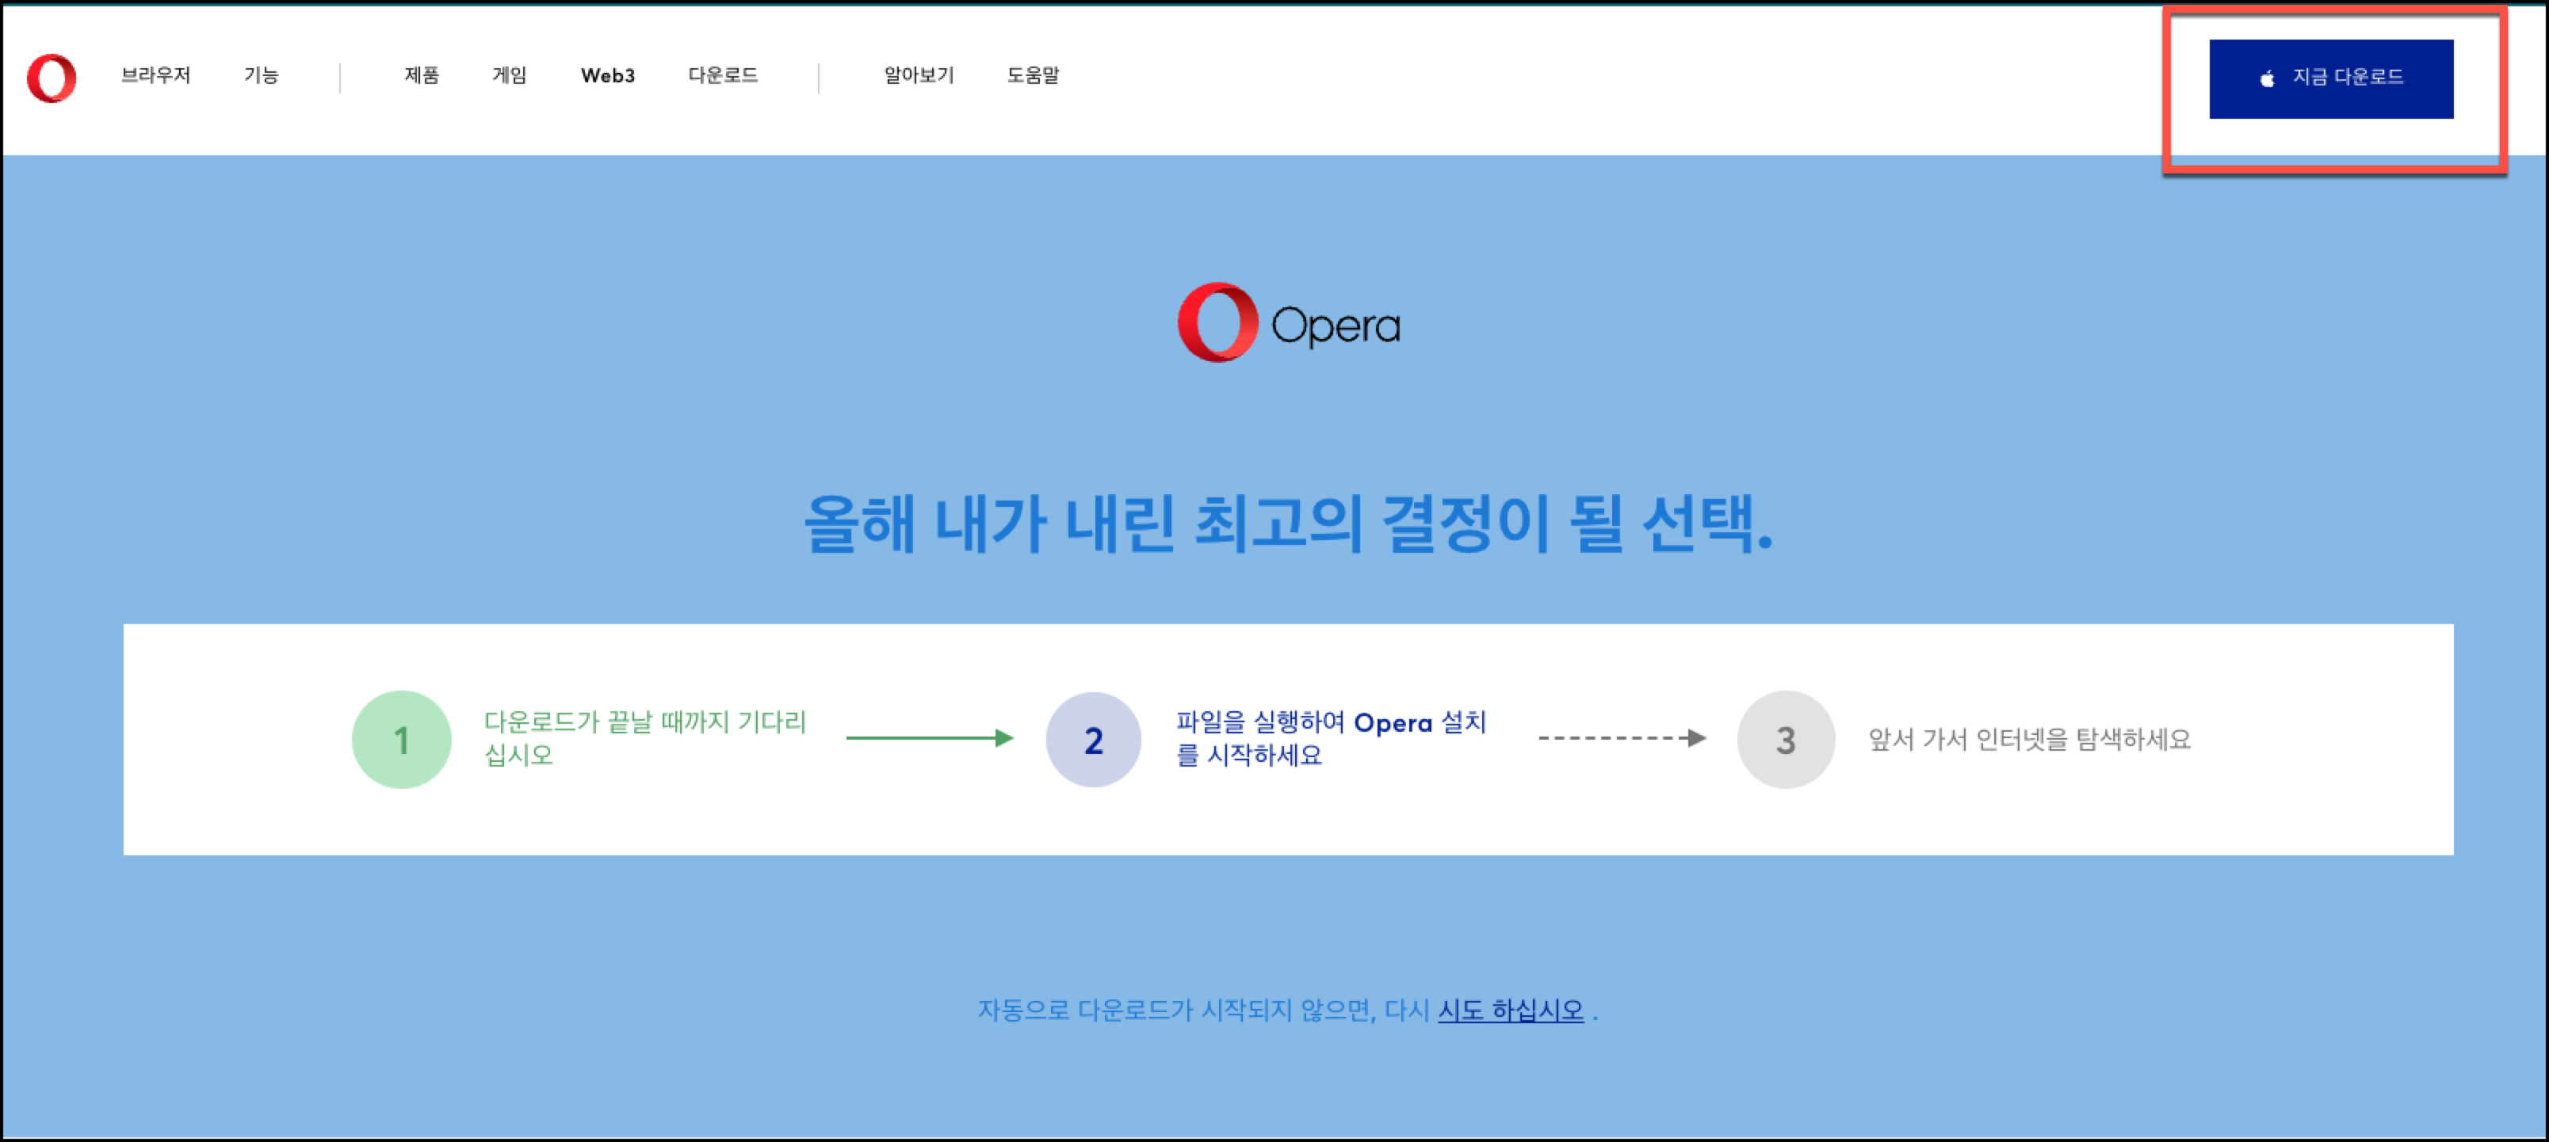Open the 브라우저 menu

click(155, 75)
